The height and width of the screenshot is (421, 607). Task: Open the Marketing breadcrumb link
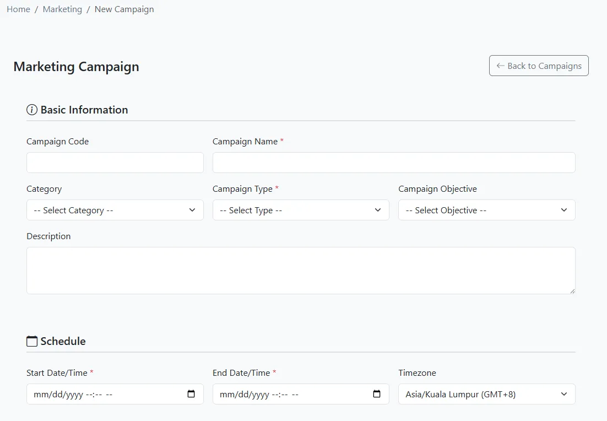(62, 9)
